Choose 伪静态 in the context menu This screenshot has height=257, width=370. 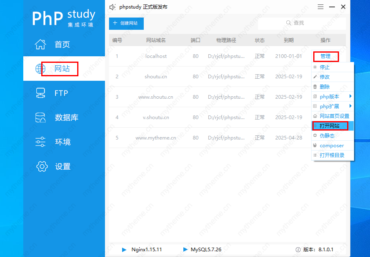coord(327,136)
